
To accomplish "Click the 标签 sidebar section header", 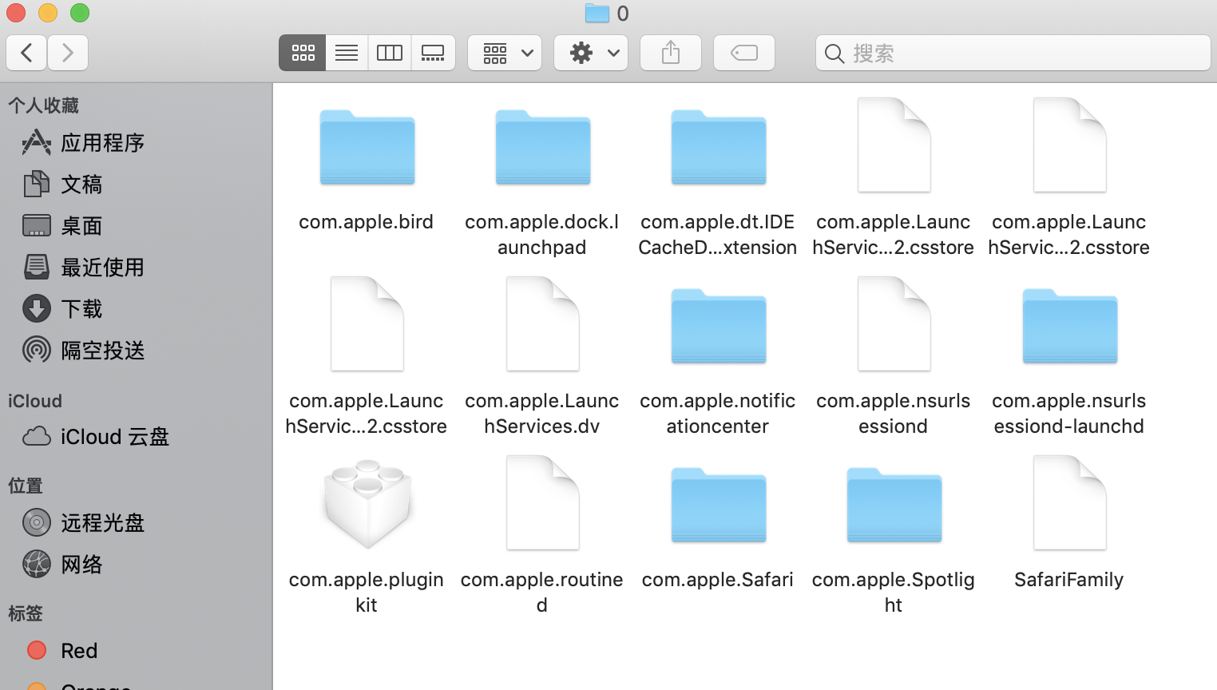I will (26, 613).
